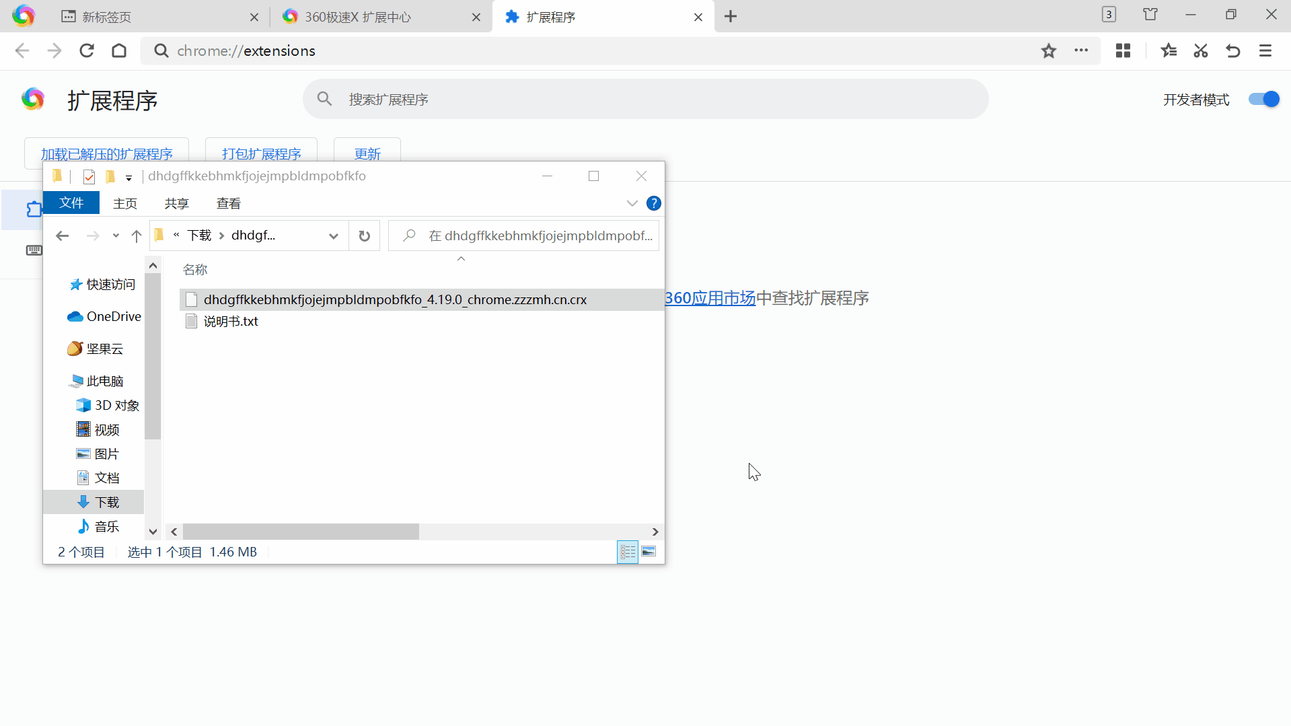Switch to details view layout
Viewport: 1291px width, 726px height.
628,552
